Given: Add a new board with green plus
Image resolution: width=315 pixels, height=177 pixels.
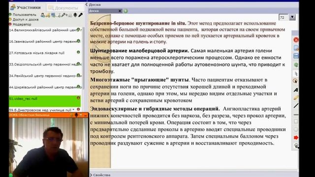Looking at the screenshot, I should click(126, 11).
